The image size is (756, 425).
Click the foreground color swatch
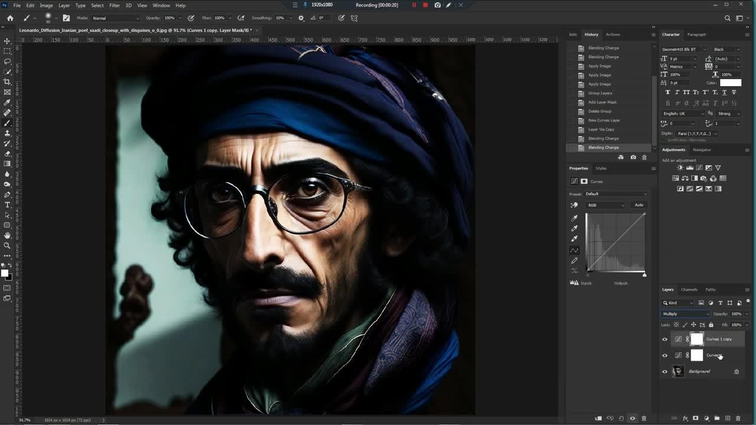click(x=5, y=273)
